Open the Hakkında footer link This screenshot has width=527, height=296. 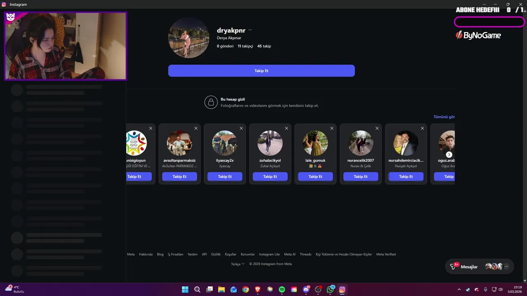[146, 254]
